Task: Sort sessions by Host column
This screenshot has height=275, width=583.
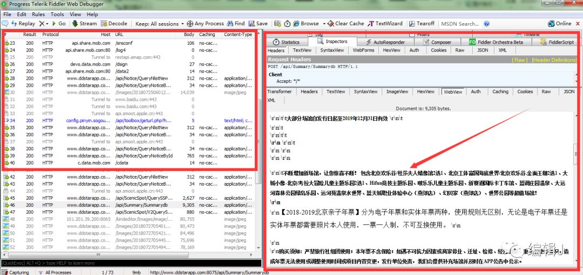Action: [88, 34]
